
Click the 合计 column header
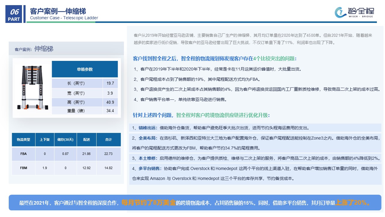[x=109, y=140]
